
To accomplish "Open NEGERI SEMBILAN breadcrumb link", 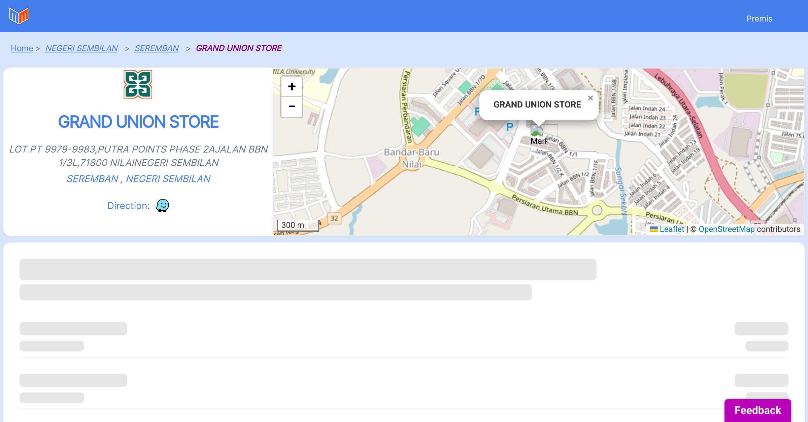I will click(81, 48).
